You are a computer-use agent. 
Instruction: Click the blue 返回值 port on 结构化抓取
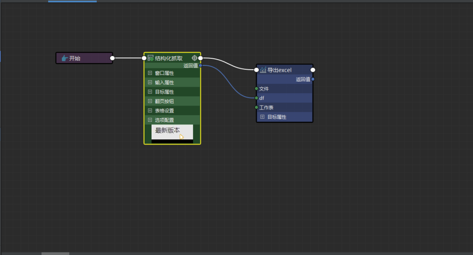coord(200,66)
